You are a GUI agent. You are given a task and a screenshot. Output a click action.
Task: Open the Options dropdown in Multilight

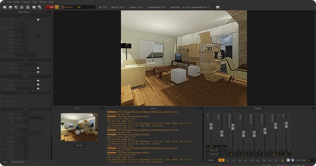tap(212, 160)
